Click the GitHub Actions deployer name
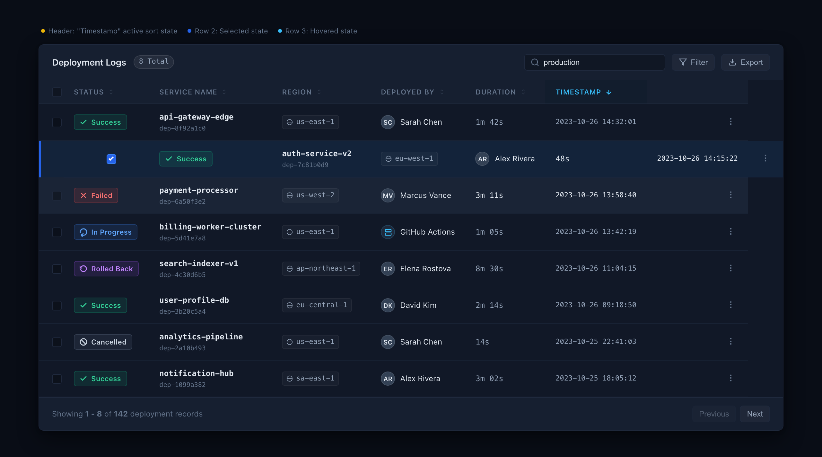The height and width of the screenshot is (457, 822). 427,232
